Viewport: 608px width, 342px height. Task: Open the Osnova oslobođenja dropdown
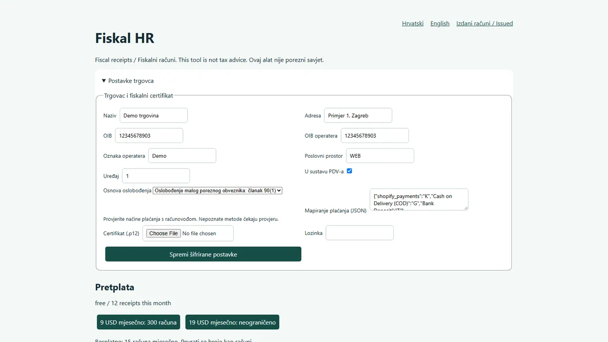coord(218,190)
